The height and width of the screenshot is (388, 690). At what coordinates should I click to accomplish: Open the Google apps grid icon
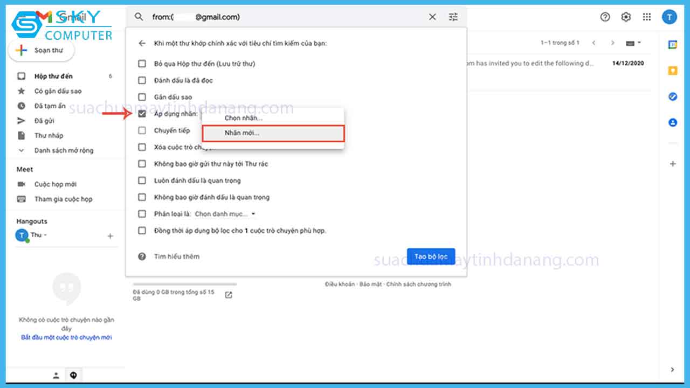point(647,17)
